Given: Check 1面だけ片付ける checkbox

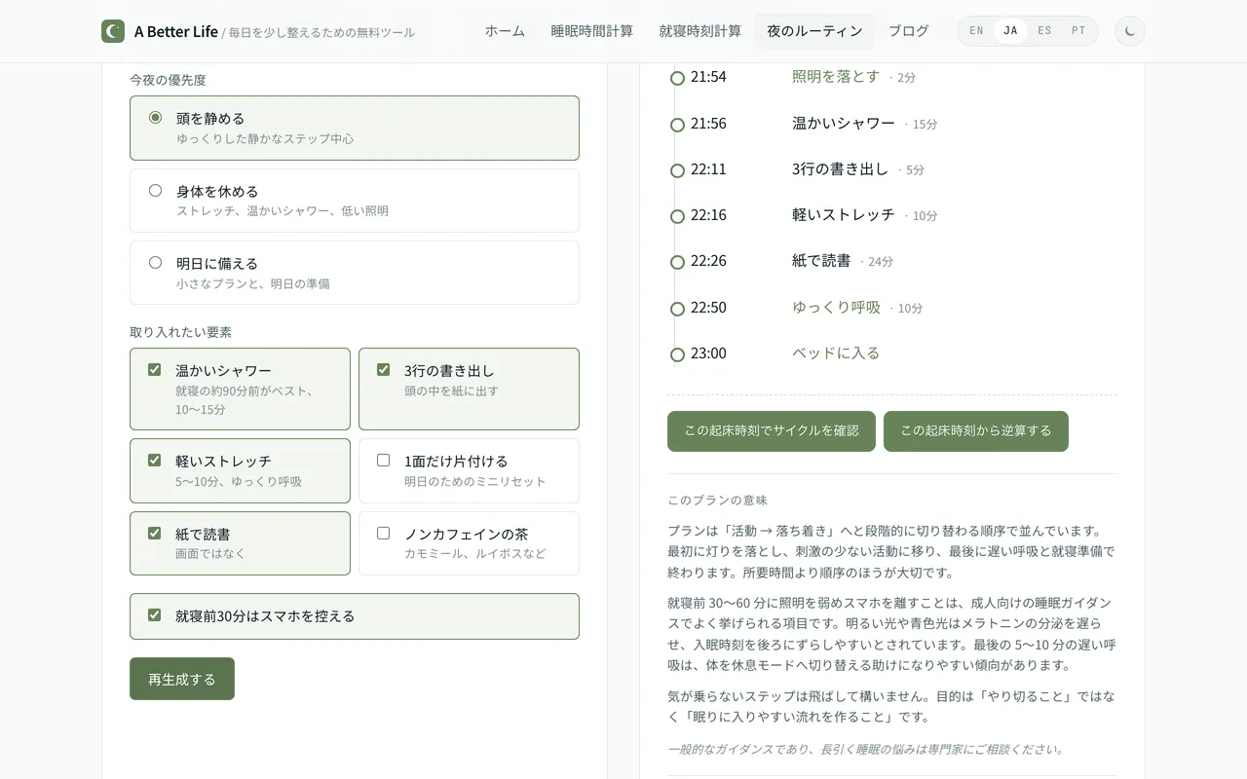Looking at the screenshot, I should coord(383,461).
